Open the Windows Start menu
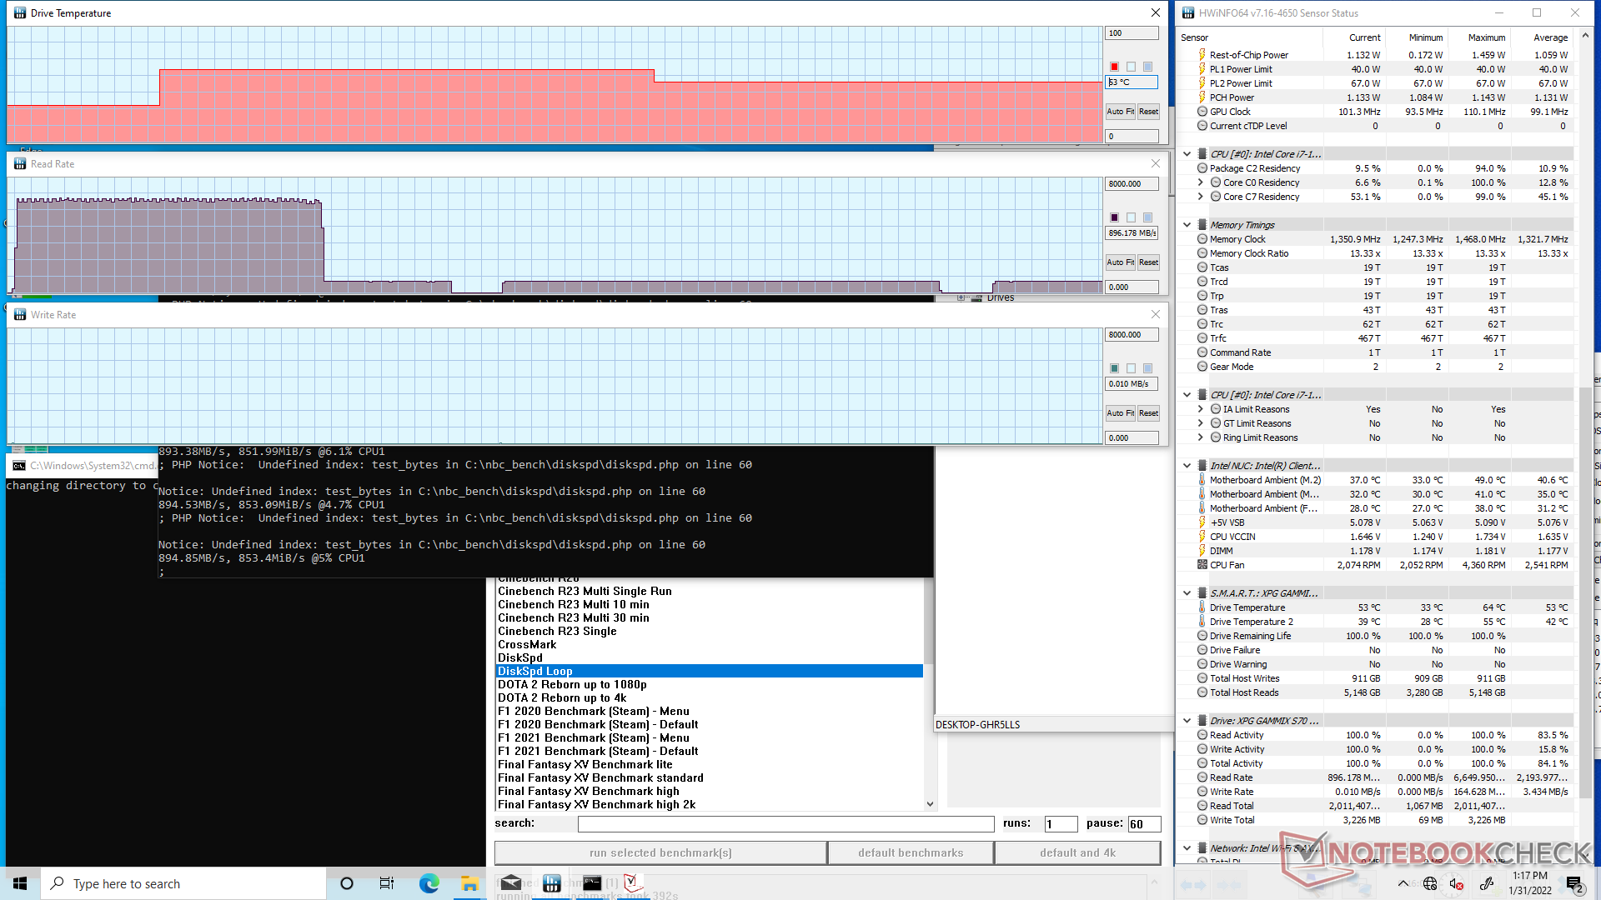The height and width of the screenshot is (900, 1601). 20,883
